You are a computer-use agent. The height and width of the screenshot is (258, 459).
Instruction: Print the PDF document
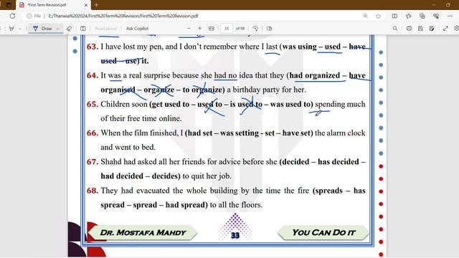point(409,29)
